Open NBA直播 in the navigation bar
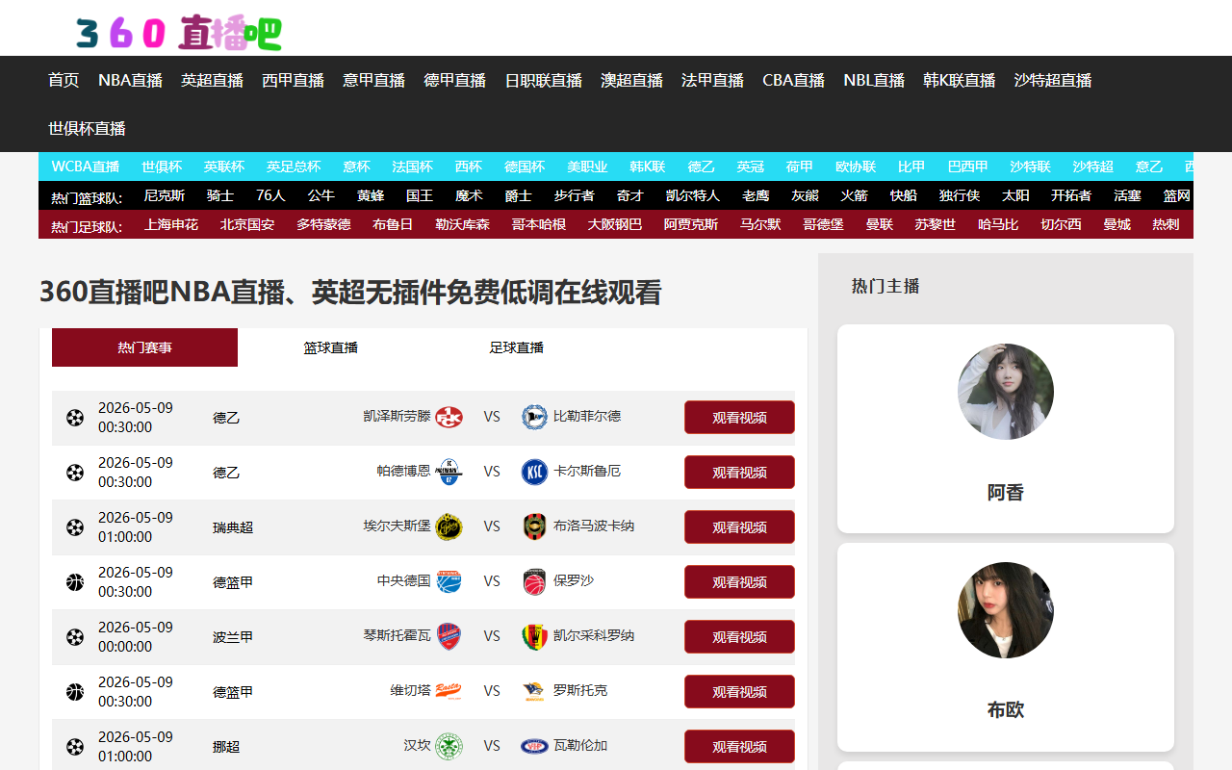Viewport: 1232px width, 770px height. (x=130, y=80)
